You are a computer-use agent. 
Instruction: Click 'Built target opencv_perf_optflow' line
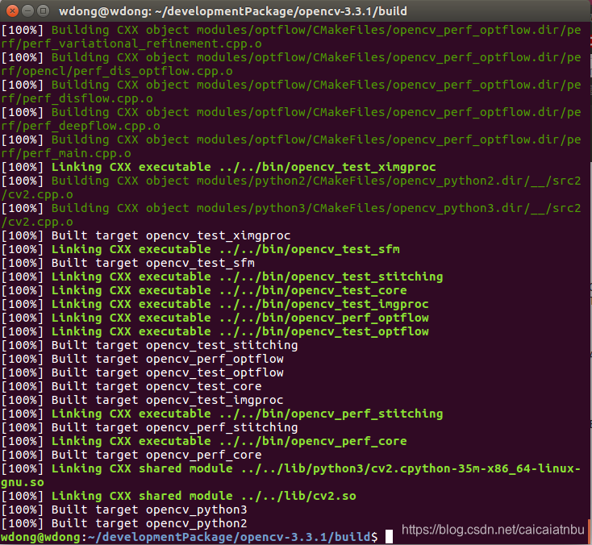pos(142,359)
